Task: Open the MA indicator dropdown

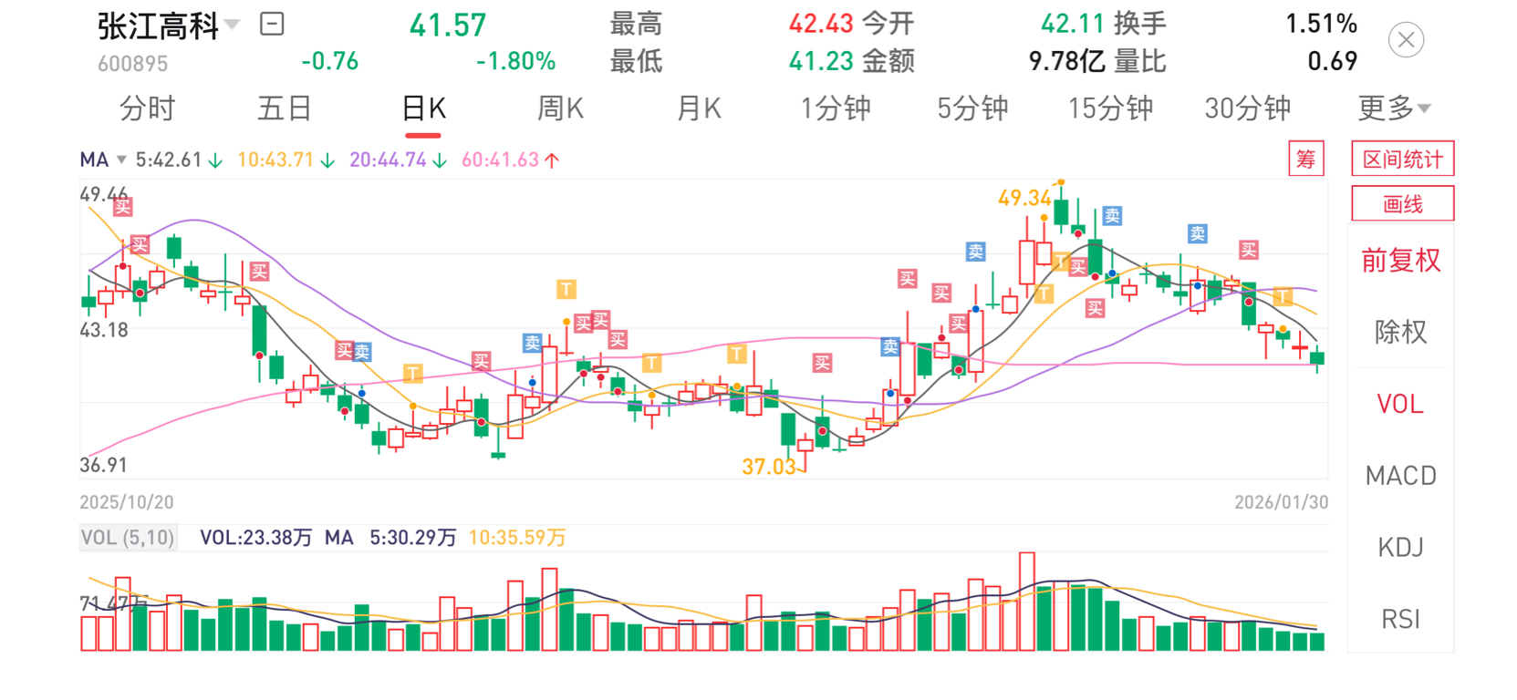Action: [102, 160]
